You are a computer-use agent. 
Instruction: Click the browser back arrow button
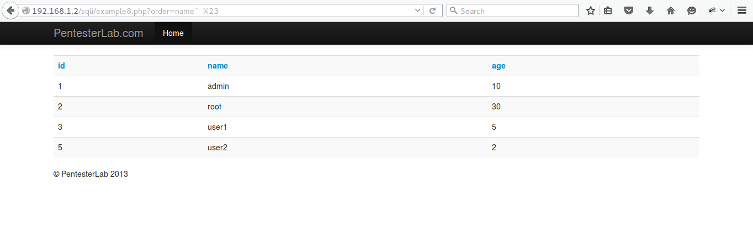(10, 10)
